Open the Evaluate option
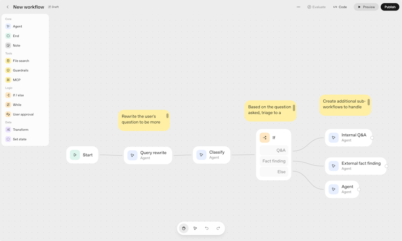The height and width of the screenshot is (241, 402). (x=316, y=7)
